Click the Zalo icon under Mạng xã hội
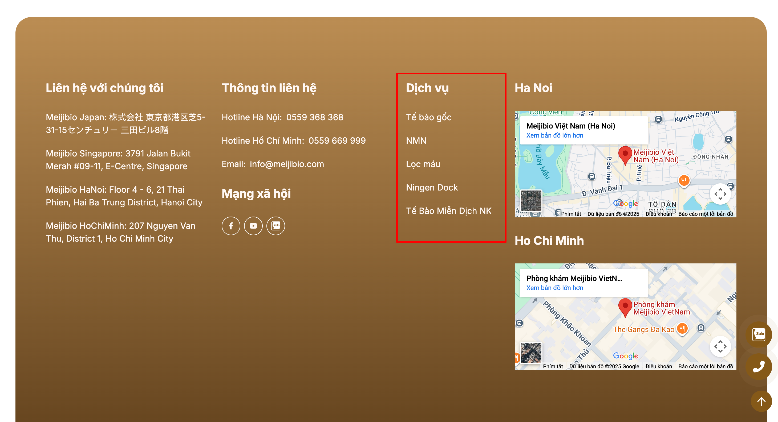Screen dimensions: 778x422 point(275,226)
